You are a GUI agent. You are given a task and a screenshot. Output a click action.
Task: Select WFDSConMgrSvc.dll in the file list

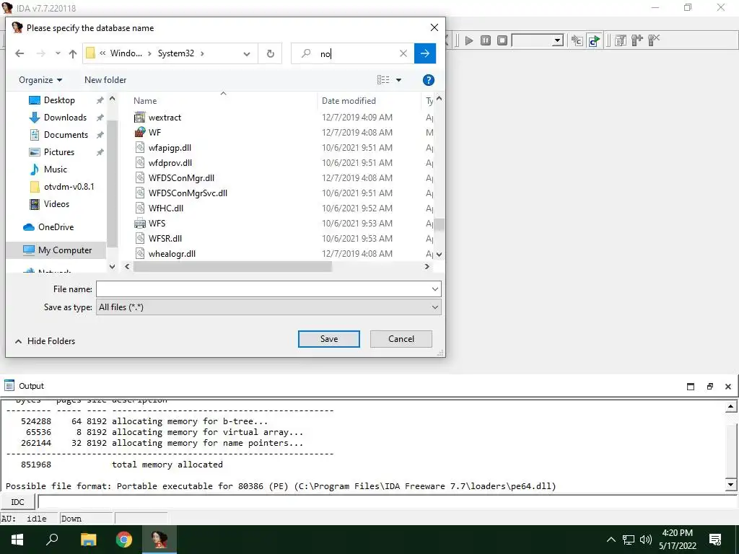[188, 193]
